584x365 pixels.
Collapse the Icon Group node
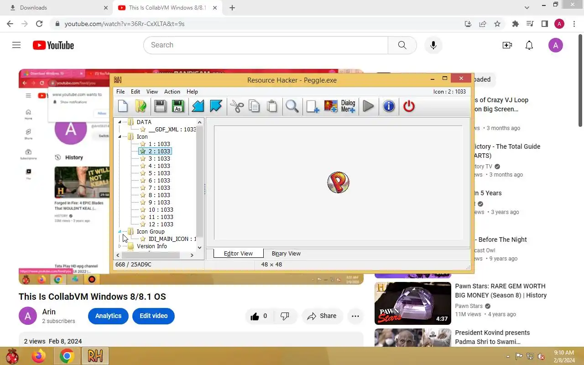[x=120, y=232]
